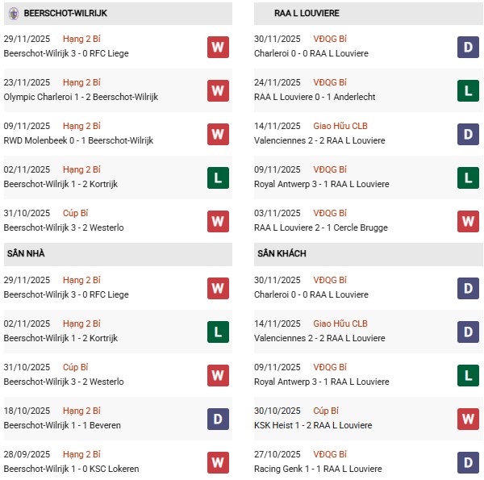Click the W badge for KSC Lokeren match

click(x=217, y=462)
